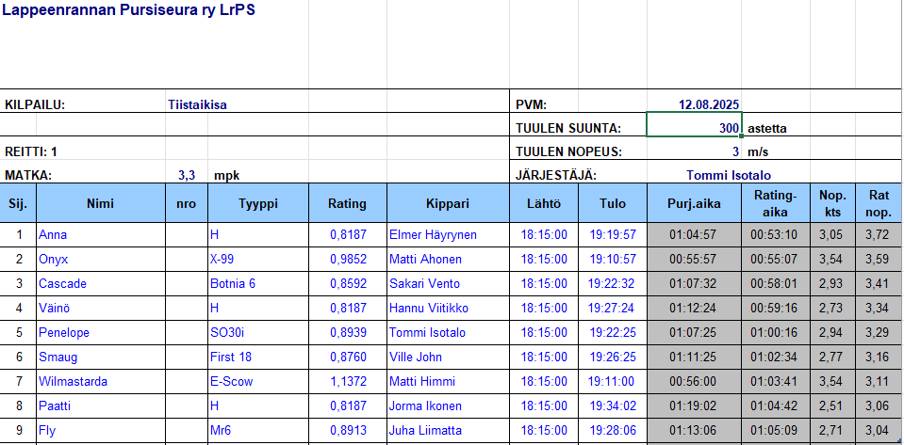Select the Purj.aika column header

(694, 203)
